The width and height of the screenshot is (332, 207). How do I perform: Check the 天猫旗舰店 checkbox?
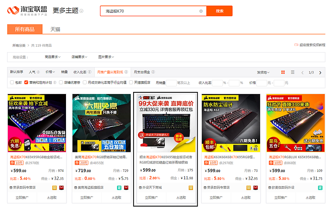(131, 82)
